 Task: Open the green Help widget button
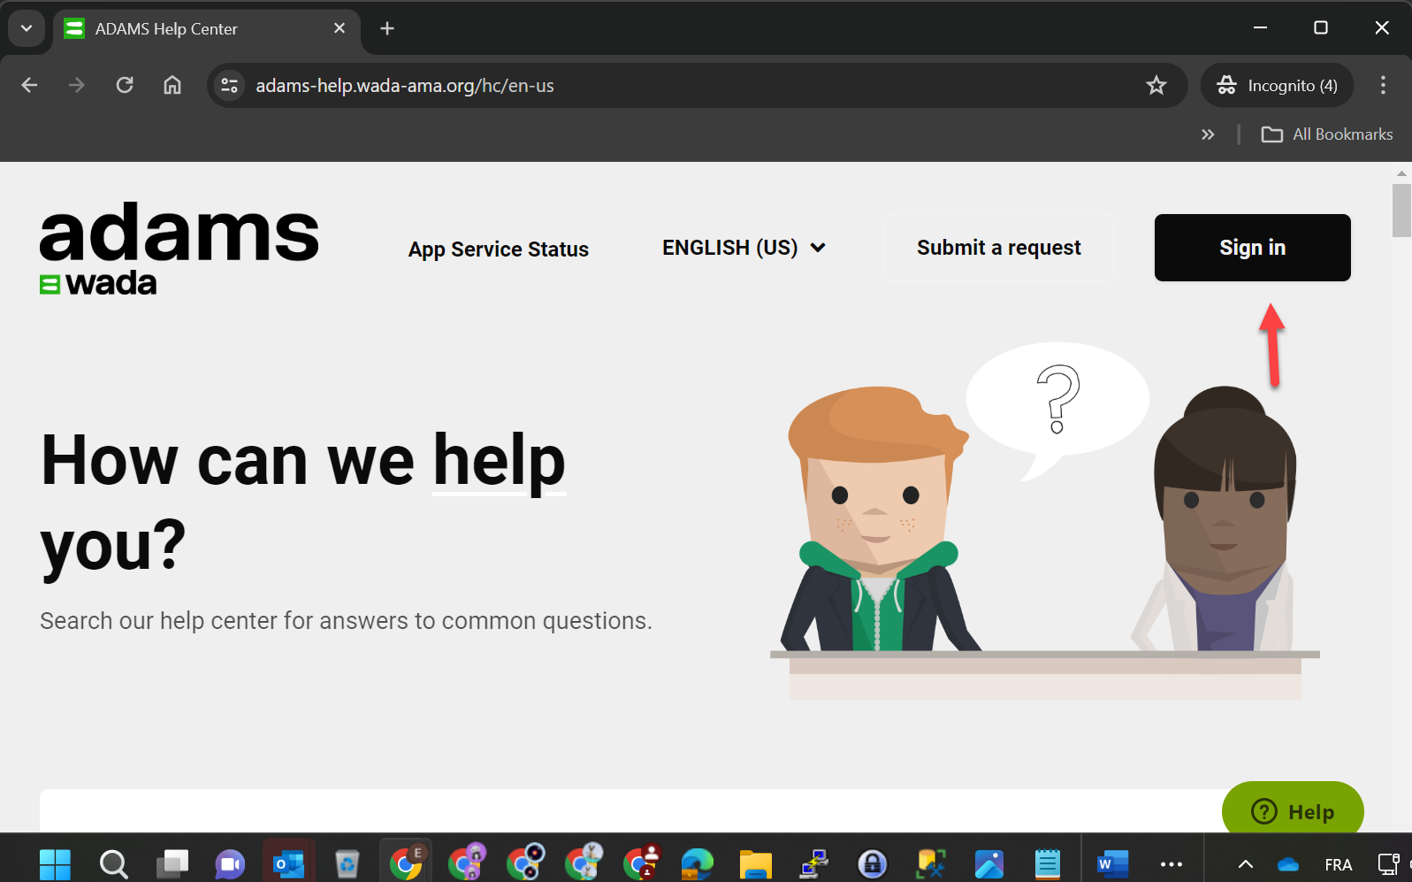click(x=1293, y=809)
